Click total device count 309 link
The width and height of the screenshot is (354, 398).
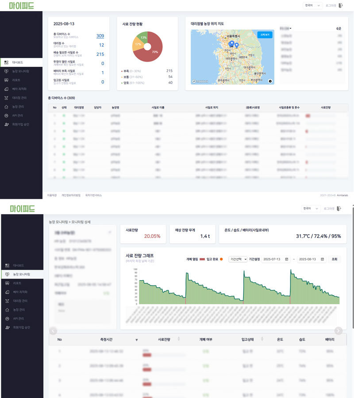100,36
